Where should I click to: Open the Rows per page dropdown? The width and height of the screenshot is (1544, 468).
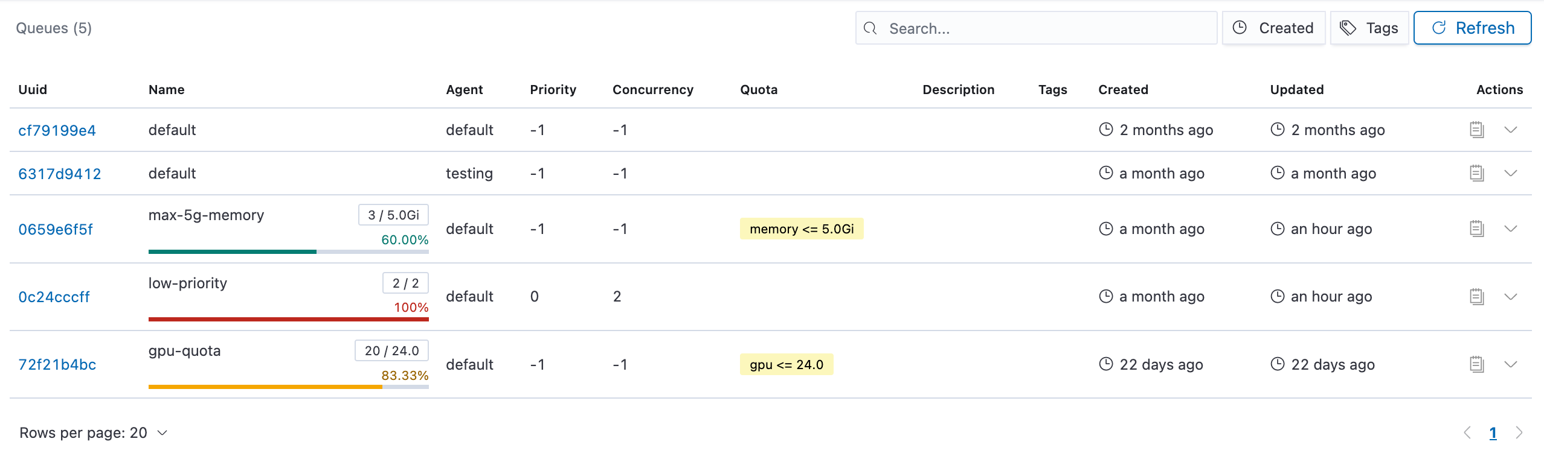click(x=94, y=433)
